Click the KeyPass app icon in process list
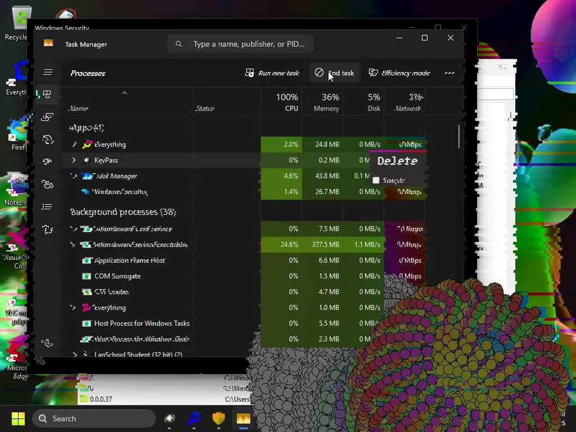The height and width of the screenshot is (432, 576). [86, 160]
